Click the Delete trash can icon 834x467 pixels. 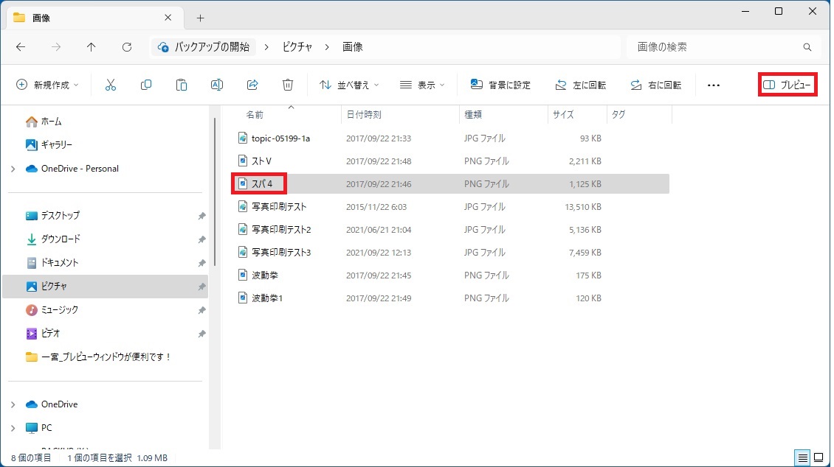pyautogui.click(x=288, y=85)
